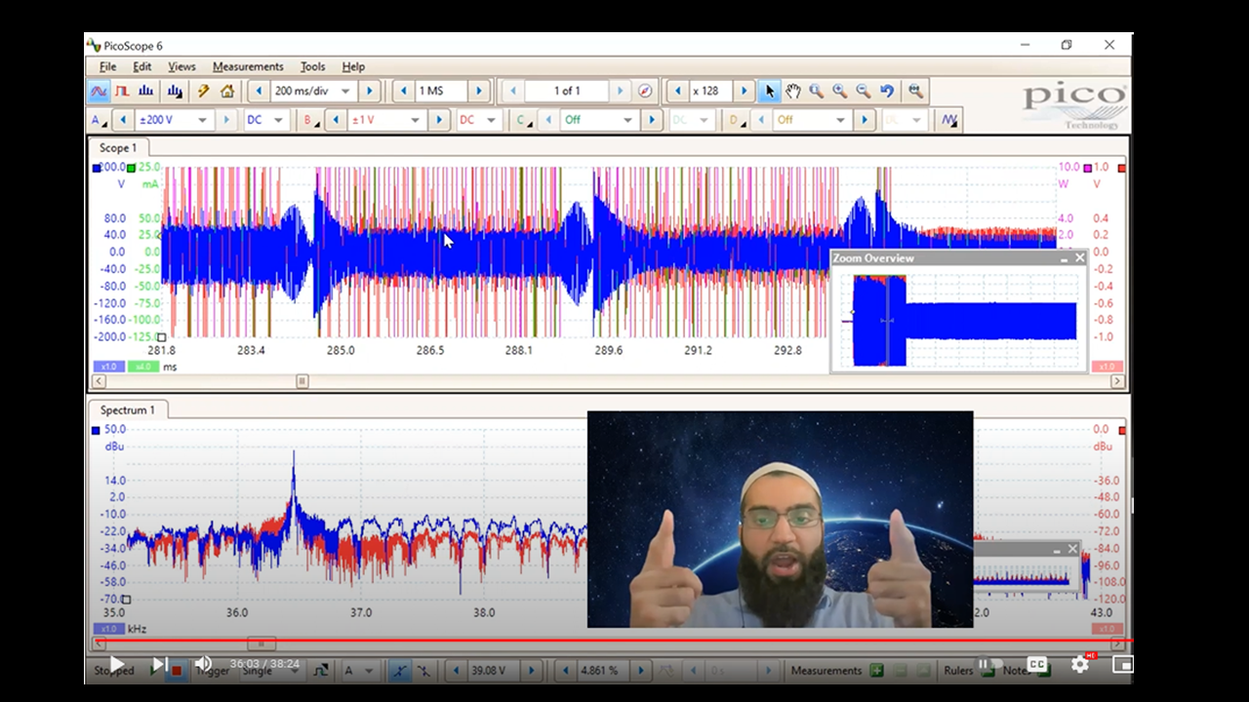
Task: Decrease zoom factor x 128 arrow
Action: 679,91
